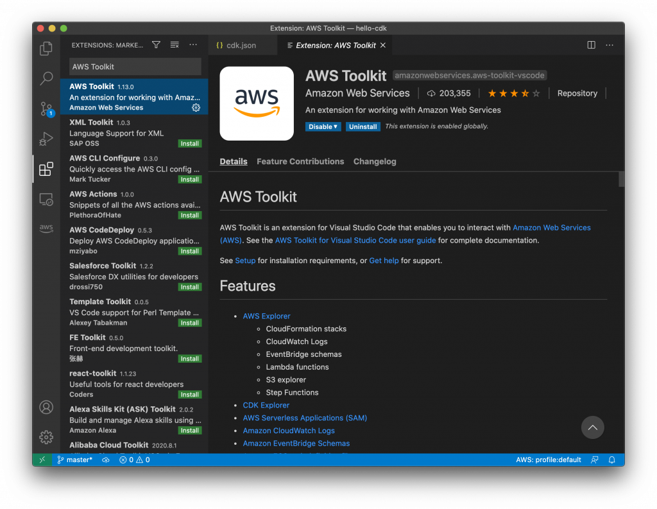Click publisher name Amazon Web Services

click(x=357, y=93)
